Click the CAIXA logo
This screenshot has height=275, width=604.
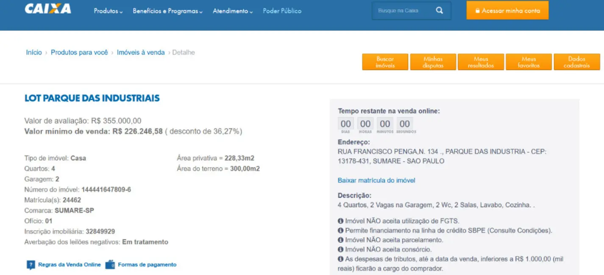(48, 9)
